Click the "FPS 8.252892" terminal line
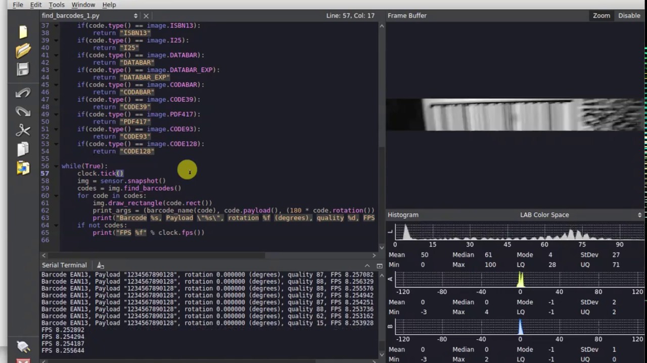647x363 pixels. 63,330
